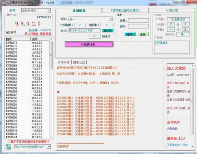Click the 登录 login button

[x=130, y=34]
